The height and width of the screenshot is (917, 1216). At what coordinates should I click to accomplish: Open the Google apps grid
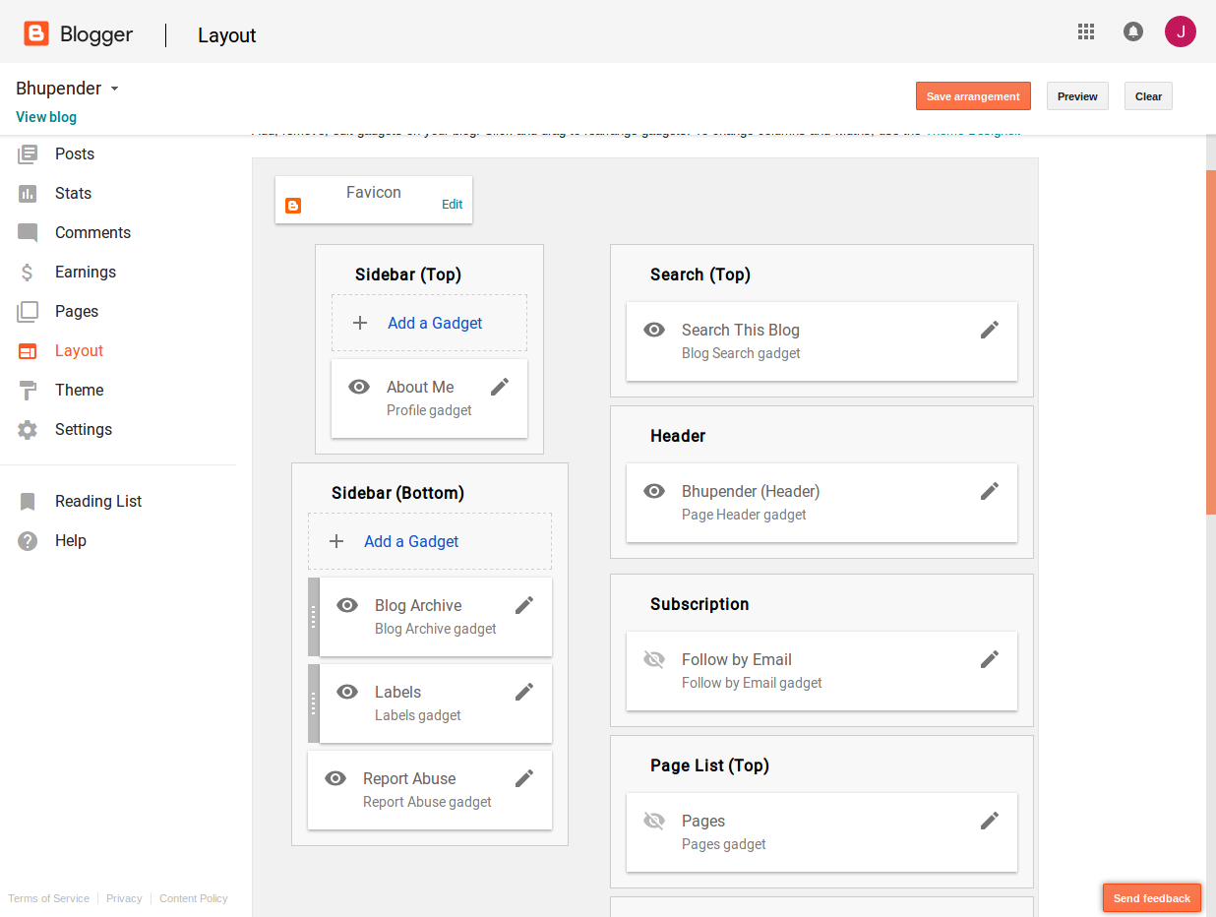pos(1086,31)
